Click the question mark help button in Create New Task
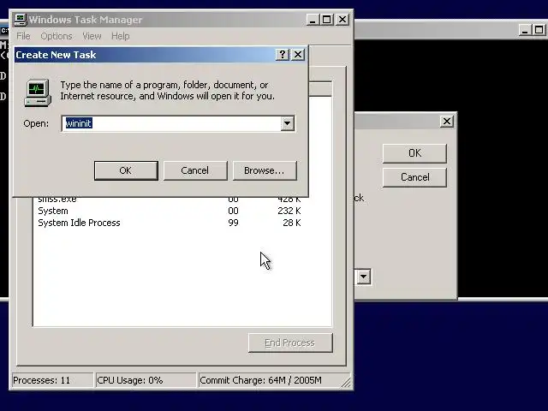This screenshot has height=411, width=548. click(x=283, y=55)
